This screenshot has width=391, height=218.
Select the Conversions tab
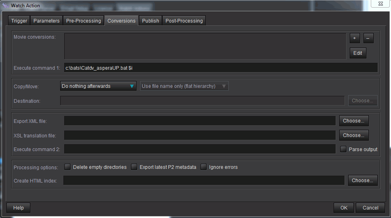pyautogui.click(x=122, y=21)
